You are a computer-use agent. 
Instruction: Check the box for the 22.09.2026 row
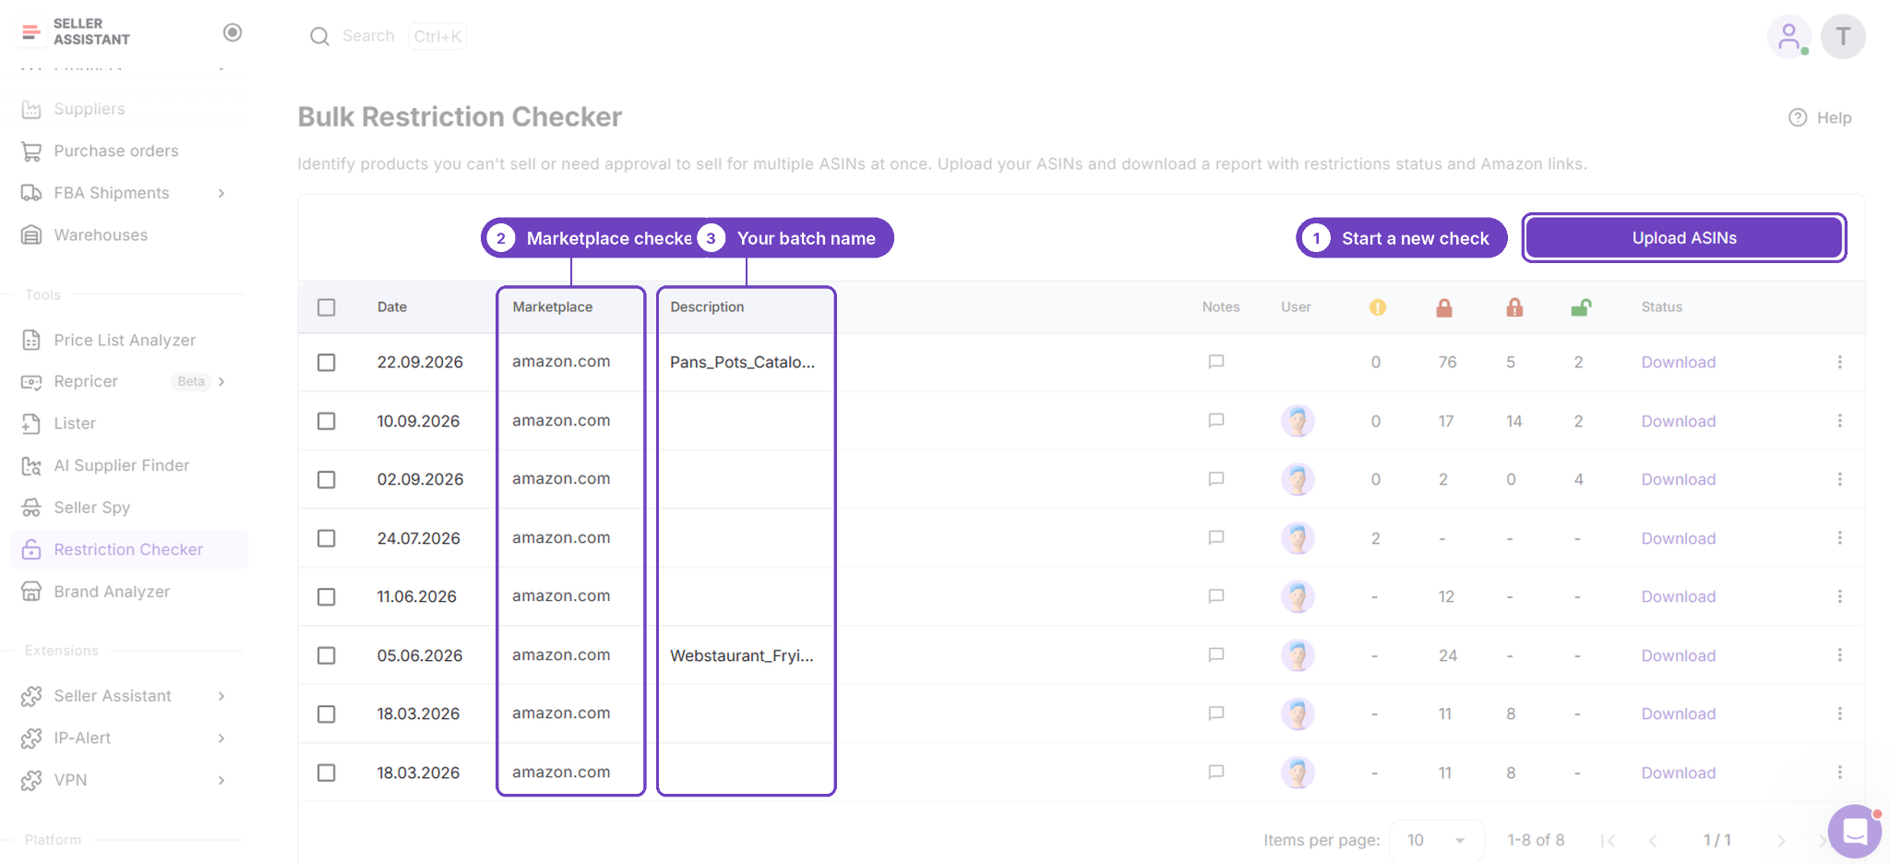pyautogui.click(x=327, y=363)
